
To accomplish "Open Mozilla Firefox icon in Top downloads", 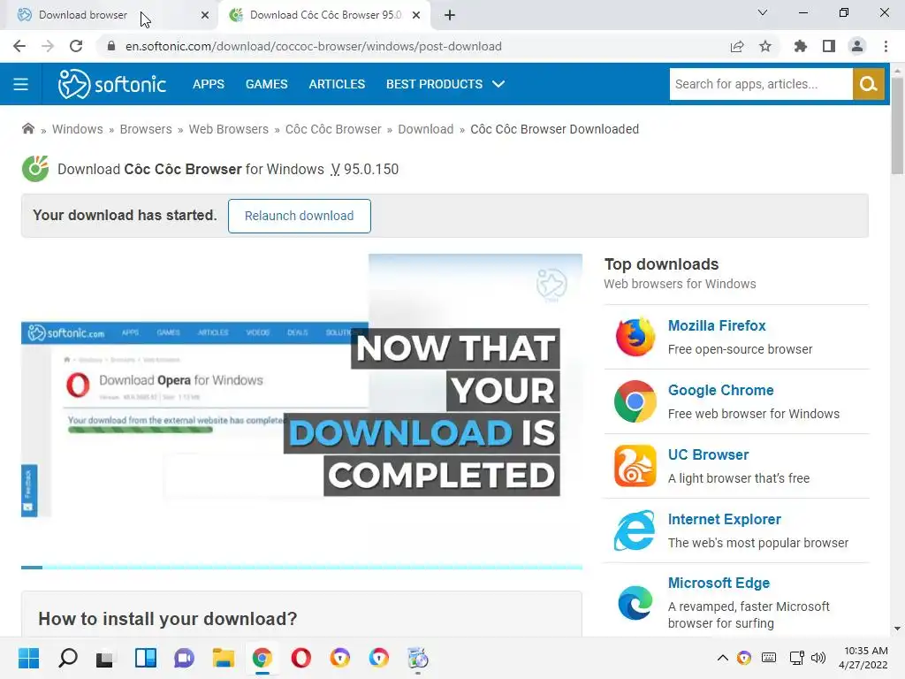I will click(x=635, y=337).
